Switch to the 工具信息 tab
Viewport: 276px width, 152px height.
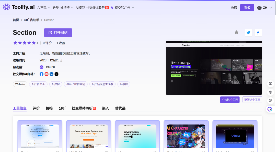(20, 108)
